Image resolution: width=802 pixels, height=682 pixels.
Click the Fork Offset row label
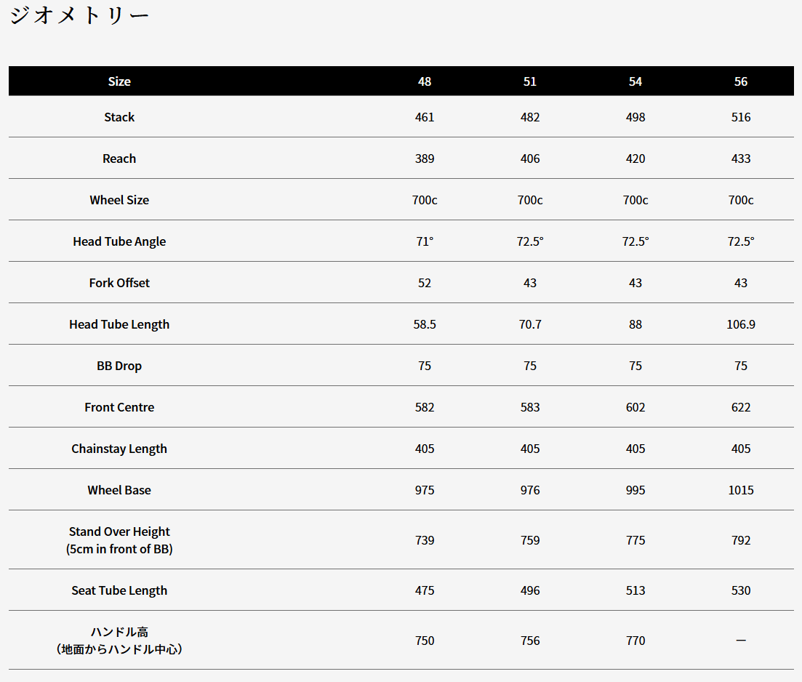(119, 283)
